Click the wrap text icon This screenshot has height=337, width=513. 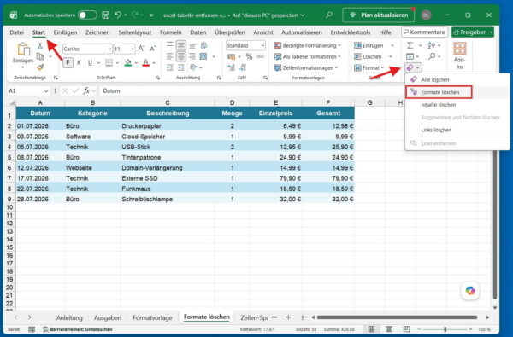click(203, 46)
